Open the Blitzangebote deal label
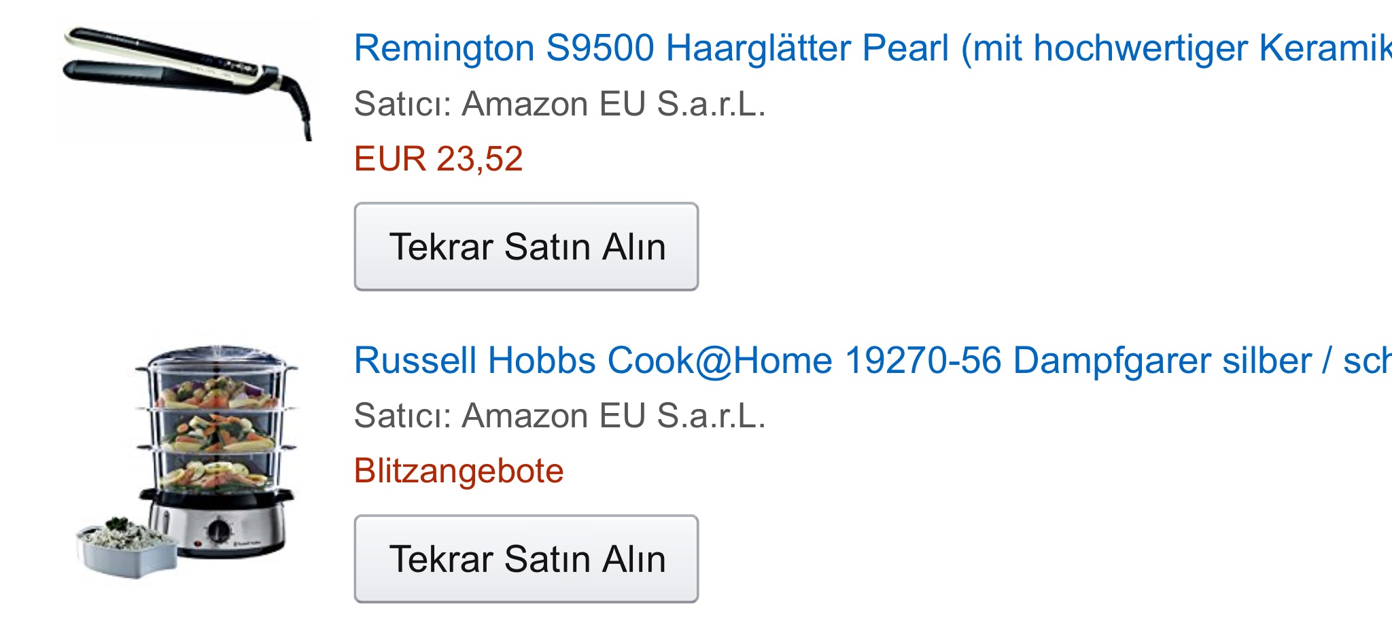This screenshot has height=625, width=1392. [459, 471]
